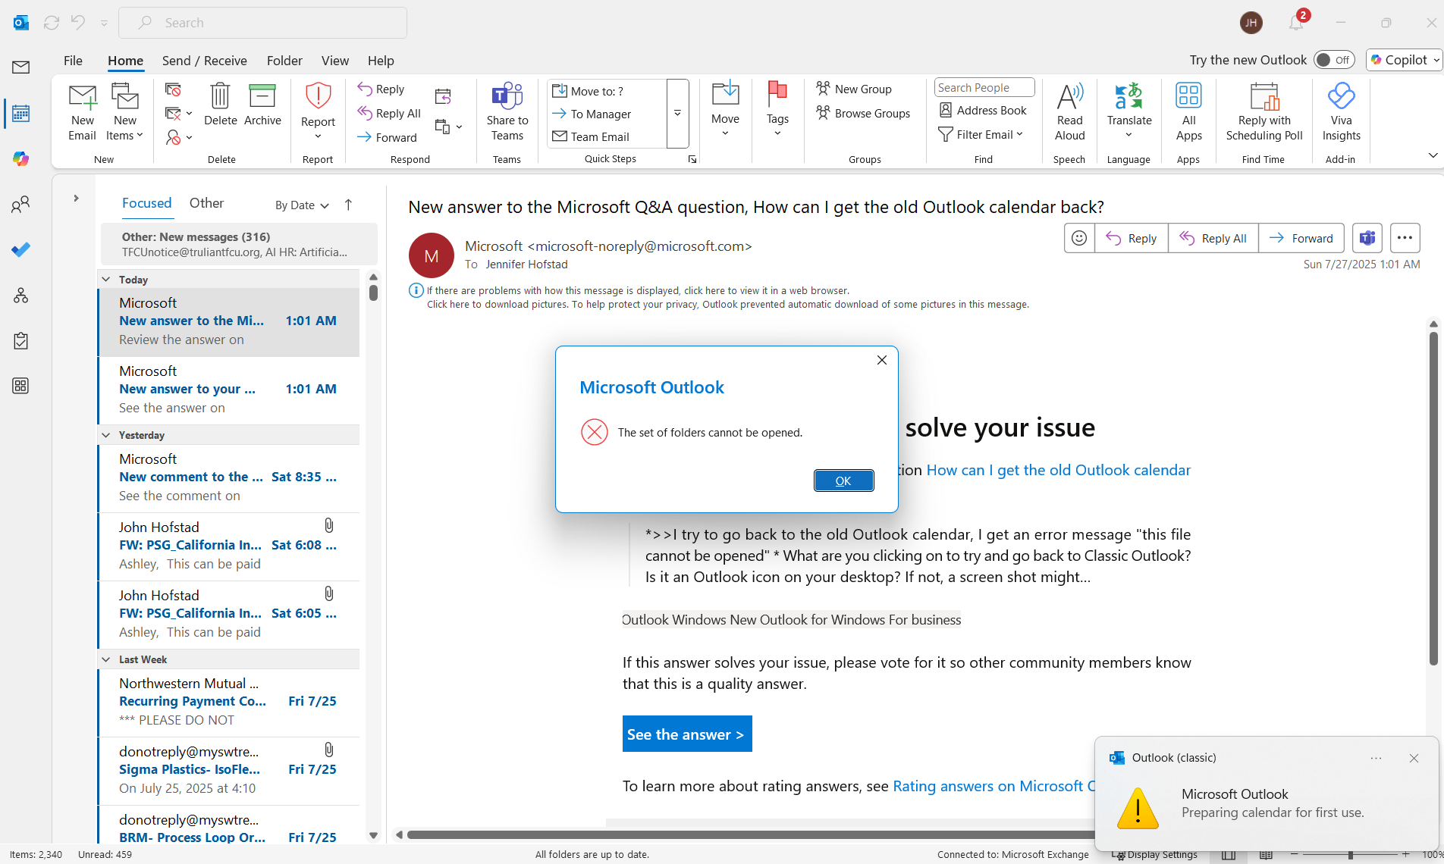The width and height of the screenshot is (1444, 864).
Task: Open the Copilot dropdown
Action: tap(1436, 60)
